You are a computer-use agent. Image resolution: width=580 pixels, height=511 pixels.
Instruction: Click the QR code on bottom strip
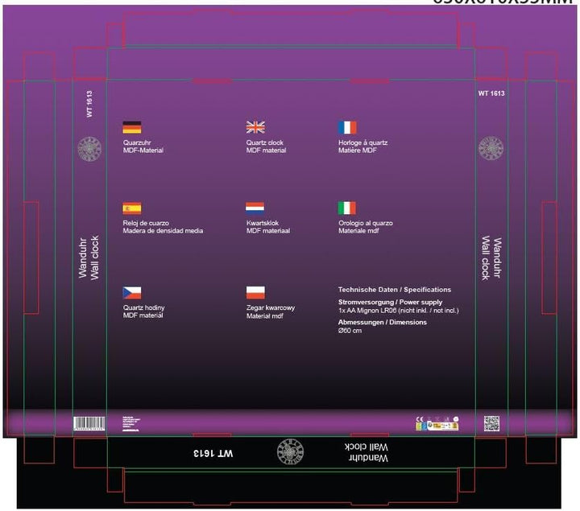click(x=491, y=423)
